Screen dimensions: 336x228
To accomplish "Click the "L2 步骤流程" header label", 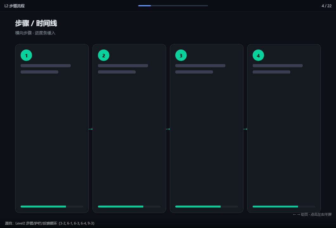I will tap(15, 6).
